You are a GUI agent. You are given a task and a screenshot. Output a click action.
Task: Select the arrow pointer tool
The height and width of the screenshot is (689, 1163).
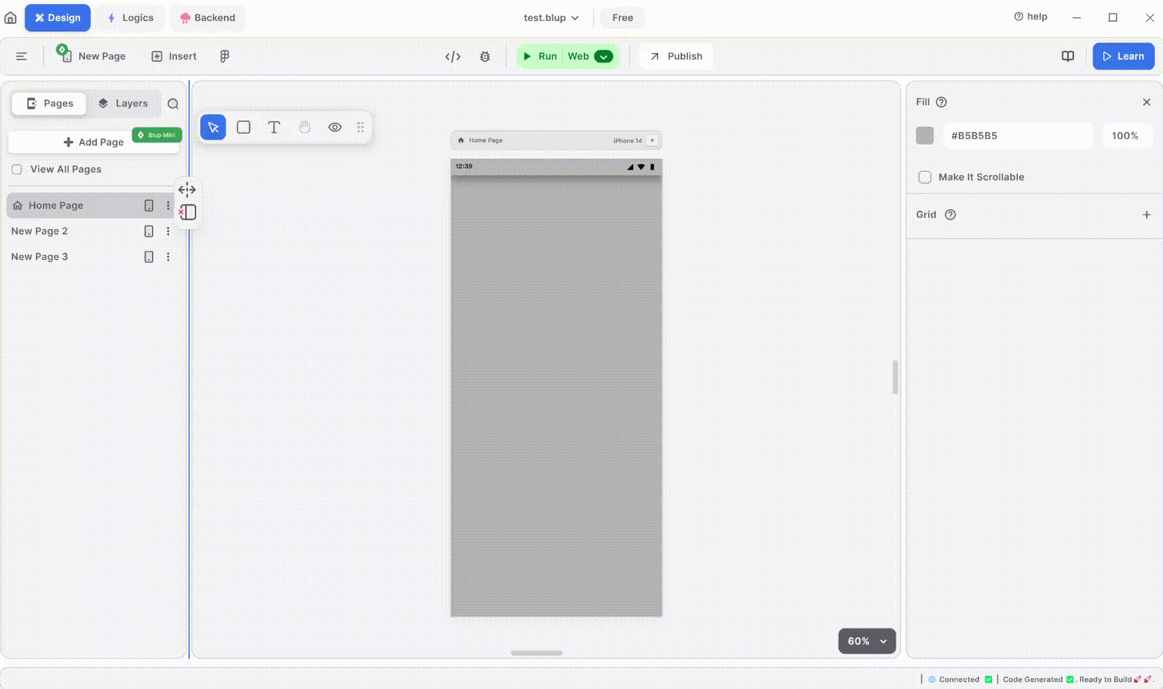(x=213, y=127)
